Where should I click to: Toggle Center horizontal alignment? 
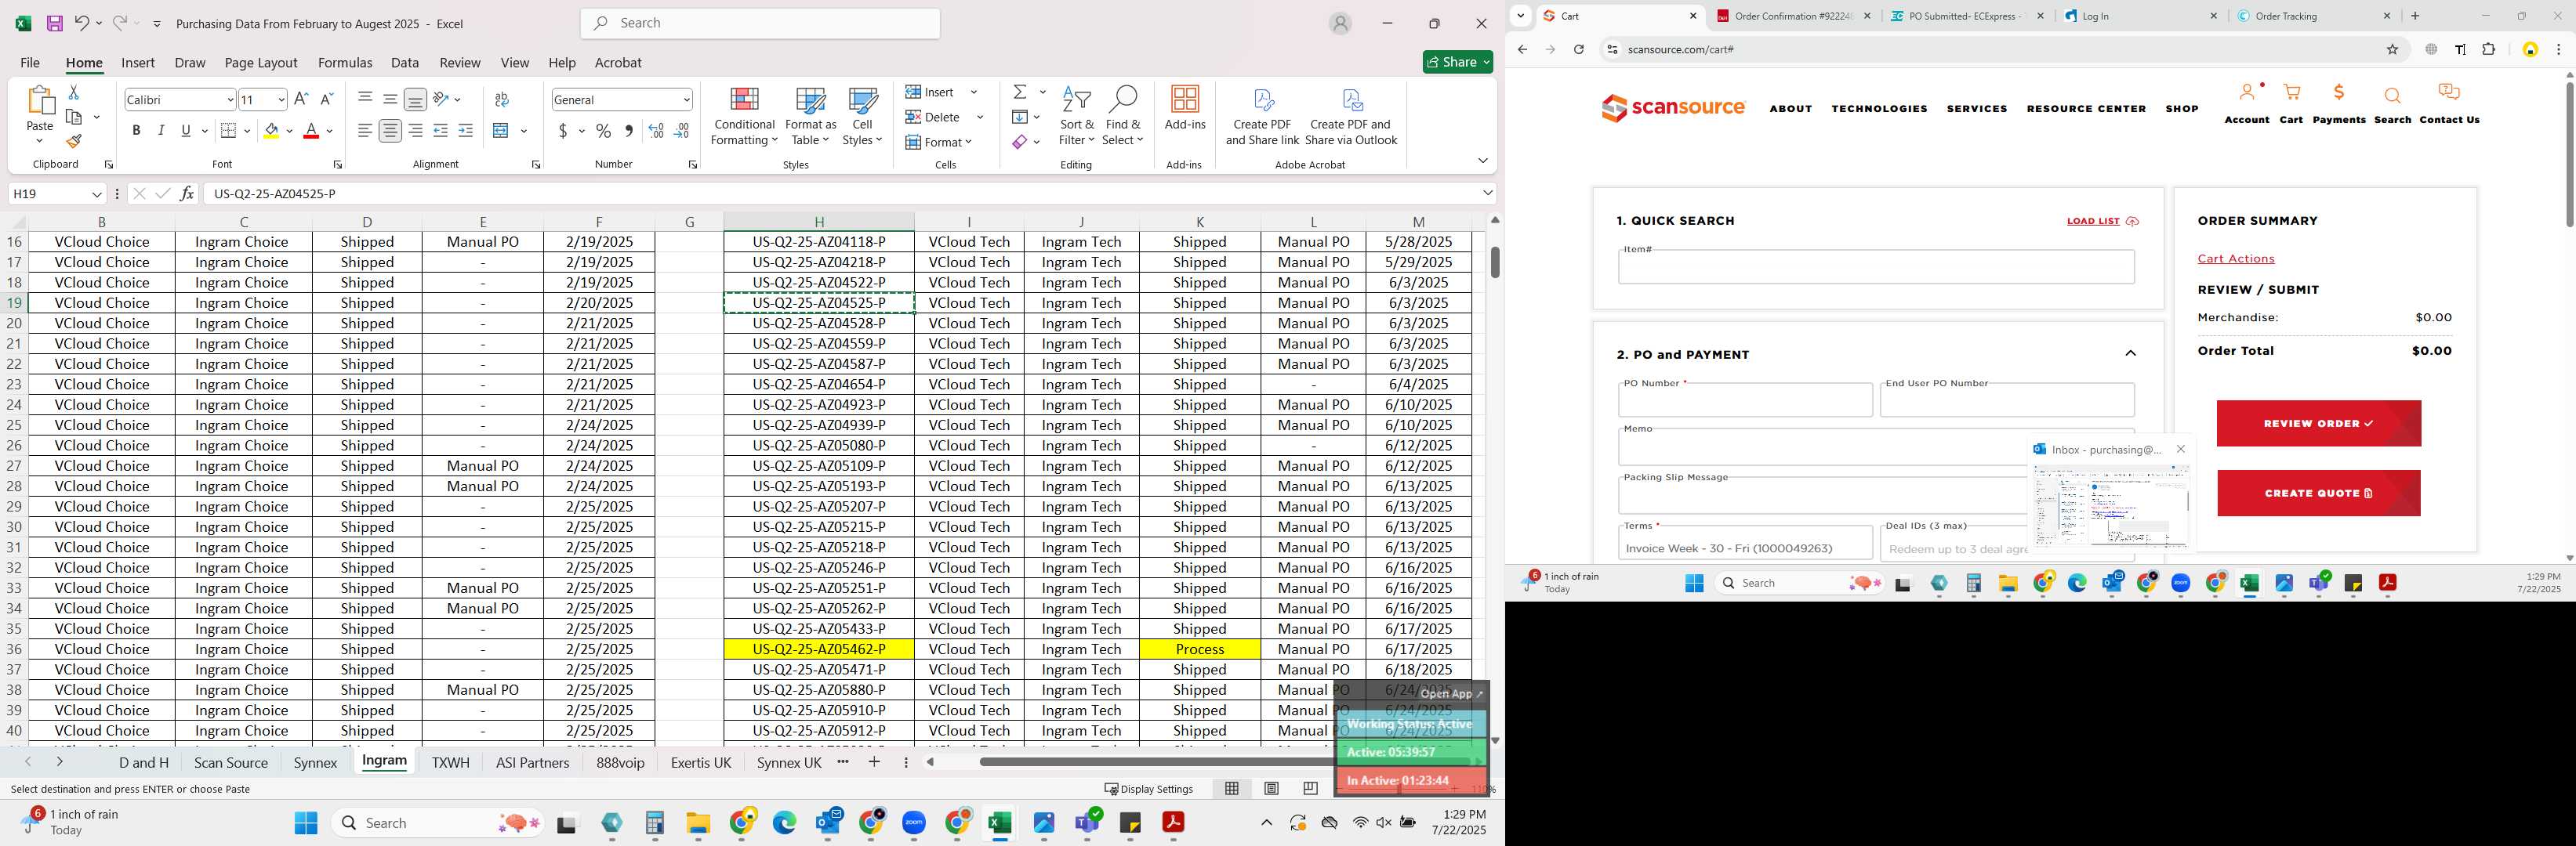point(390,131)
